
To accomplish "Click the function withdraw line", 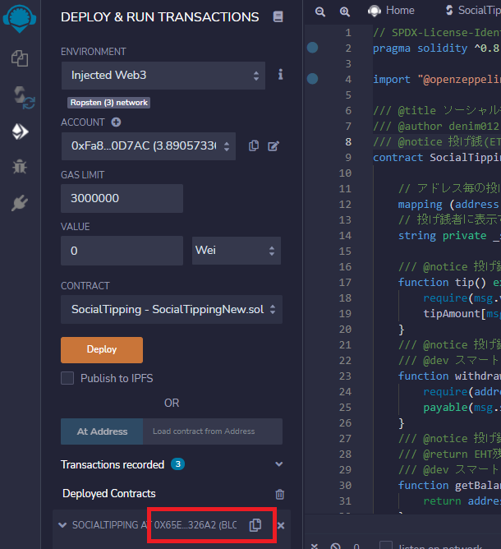I will click(449, 376).
